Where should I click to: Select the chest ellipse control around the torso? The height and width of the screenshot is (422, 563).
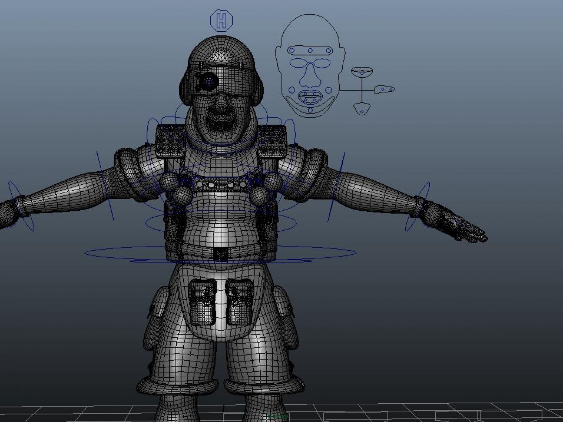pos(221,222)
